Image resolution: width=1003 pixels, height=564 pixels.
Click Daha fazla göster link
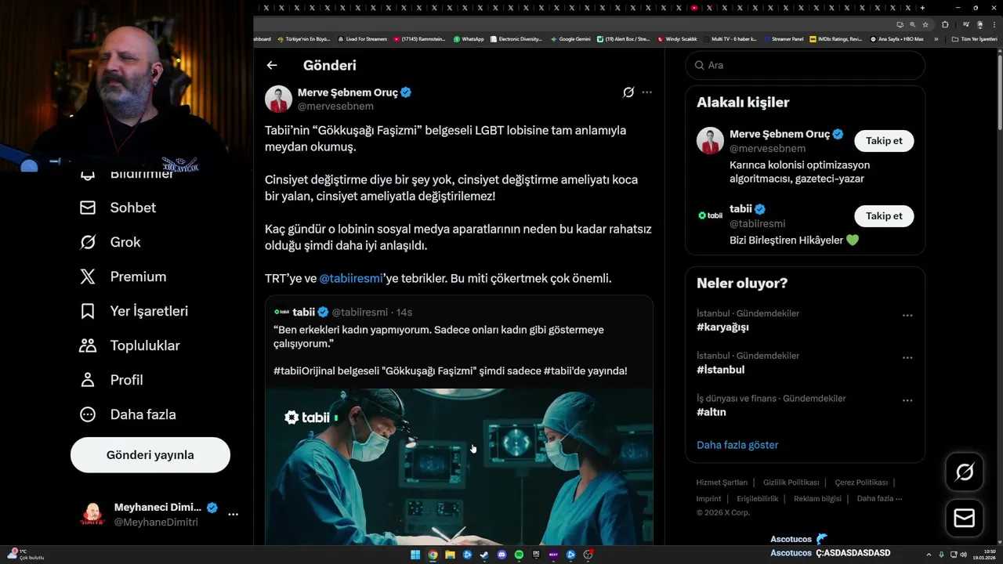pyautogui.click(x=737, y=445)
